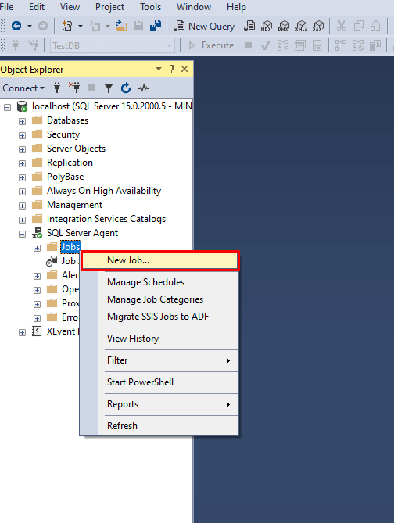Collapse the SQL Server Agent node
Screen dimensions: 394x523
coord(22,235)
